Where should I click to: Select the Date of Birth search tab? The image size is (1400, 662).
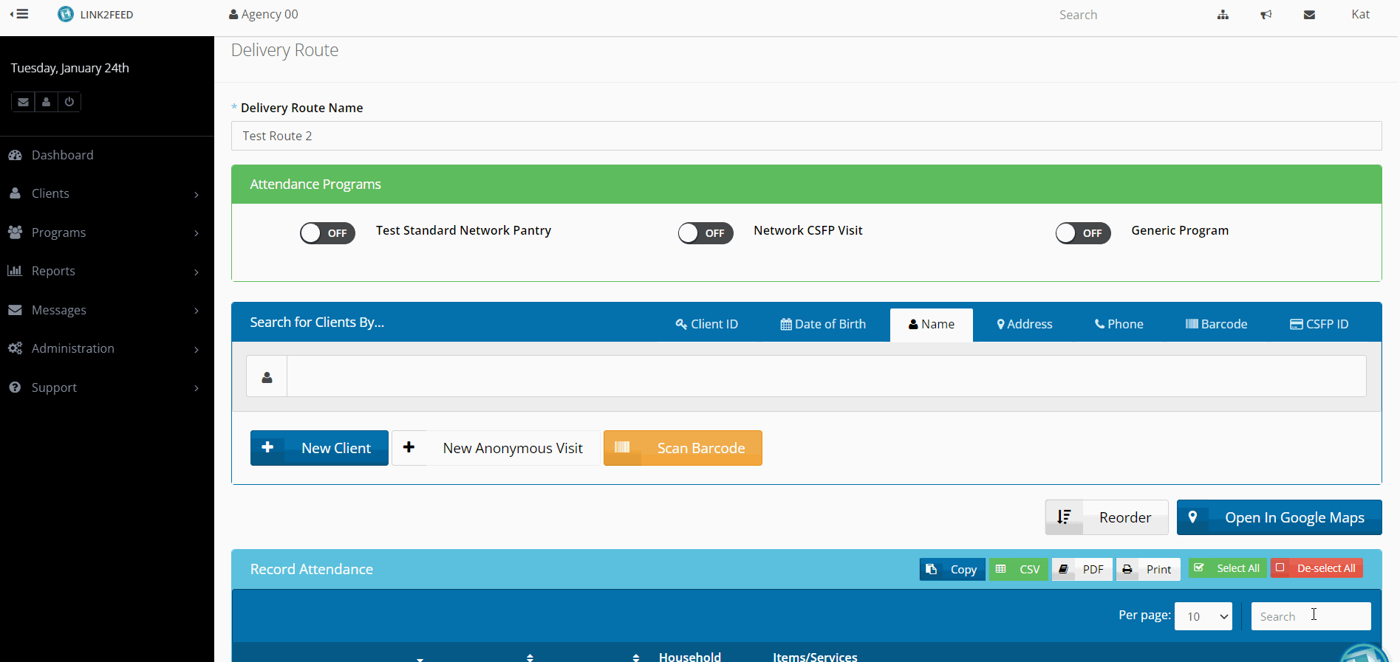823,324
